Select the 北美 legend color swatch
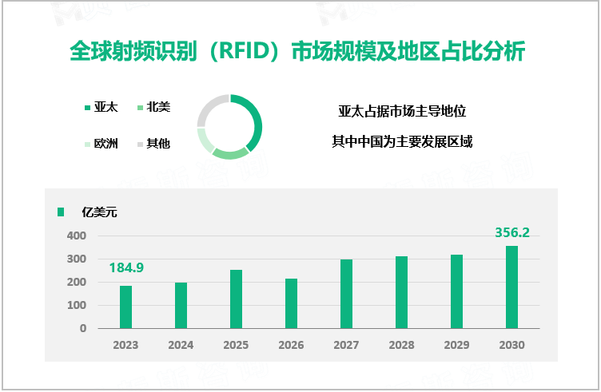The width and height of the screenshot is (601, 392). click(141, 108)
